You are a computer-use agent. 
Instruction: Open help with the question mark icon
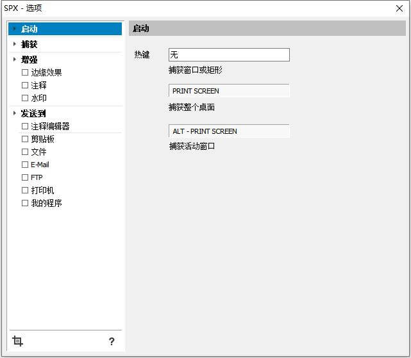(112, 341)
